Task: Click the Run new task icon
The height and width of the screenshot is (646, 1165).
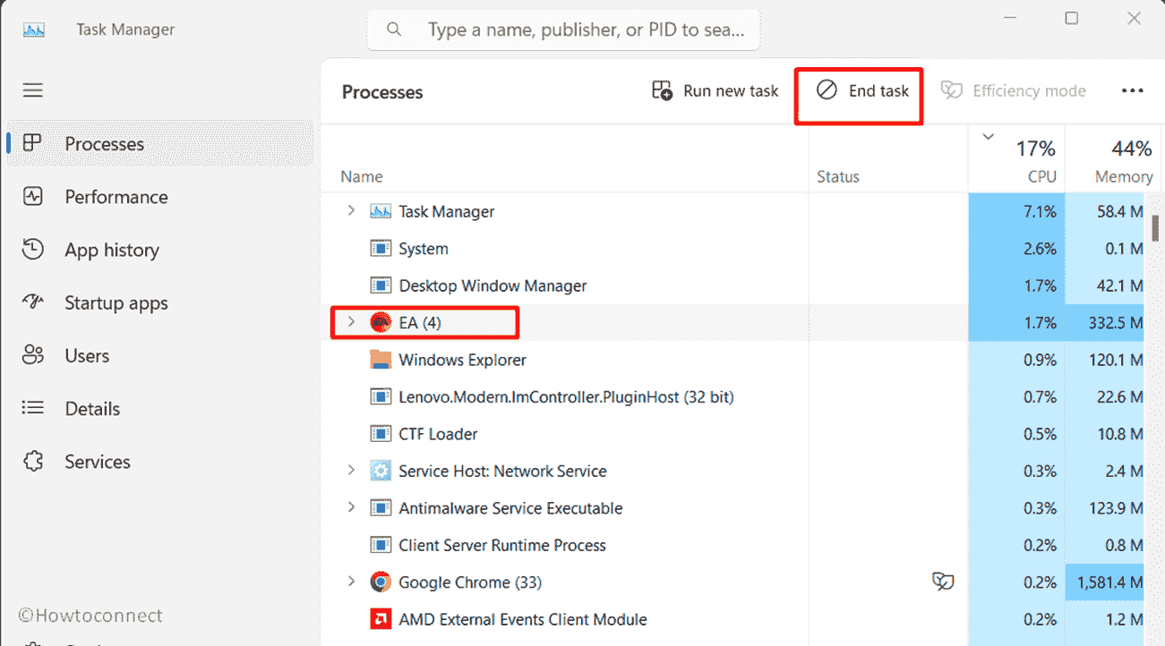Action: point(662,90)
